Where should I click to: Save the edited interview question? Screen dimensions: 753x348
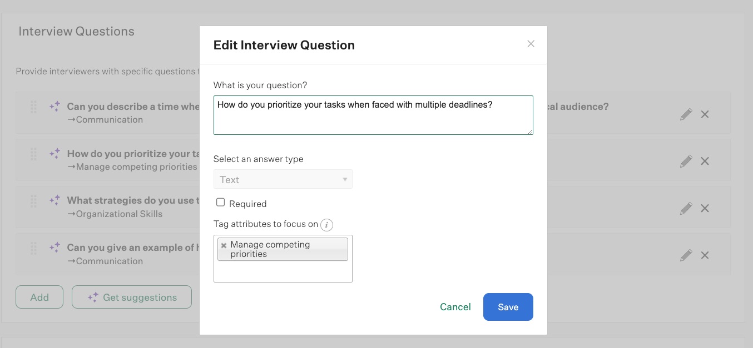[508, 306]
